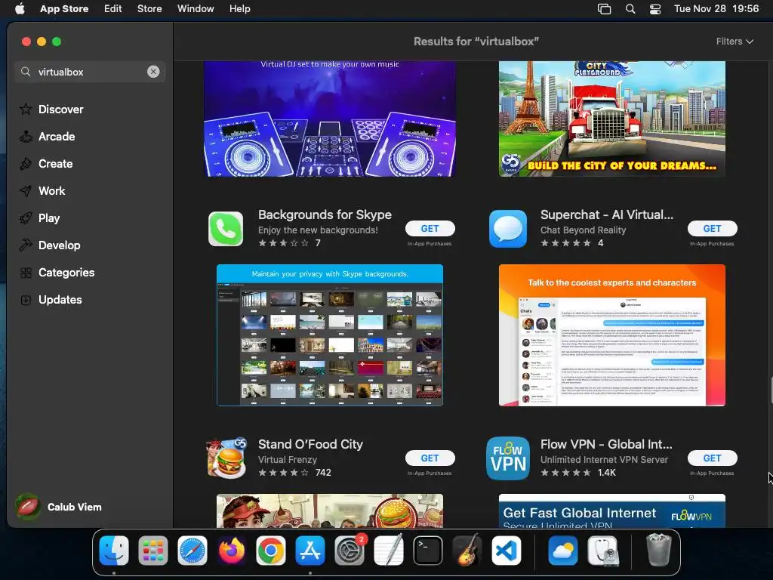Image resolution: width=773 pixels, height=580 pixels.
Task: View Skype backgrounds grid screenshot
Action: coord(330,335)
